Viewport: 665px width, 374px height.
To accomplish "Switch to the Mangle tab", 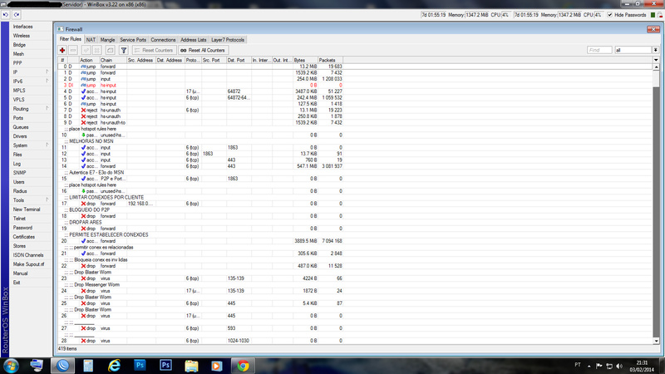I will (x=108, y=40).
